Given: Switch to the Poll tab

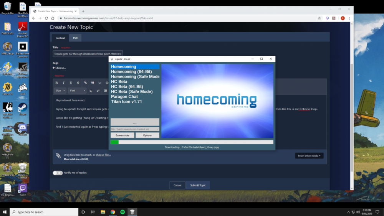Looking at the screenshot, I should pos(75,38).
